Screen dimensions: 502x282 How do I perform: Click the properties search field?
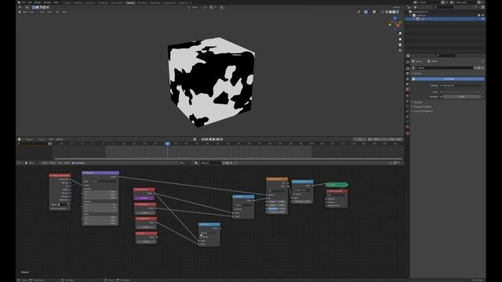(x=446, y=56)
